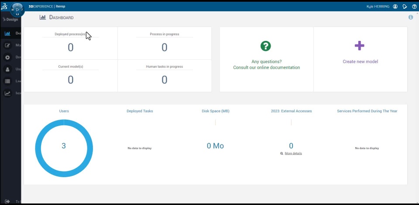Open the Indicators line-chart sidebar icon

click(x=7, y=93)
